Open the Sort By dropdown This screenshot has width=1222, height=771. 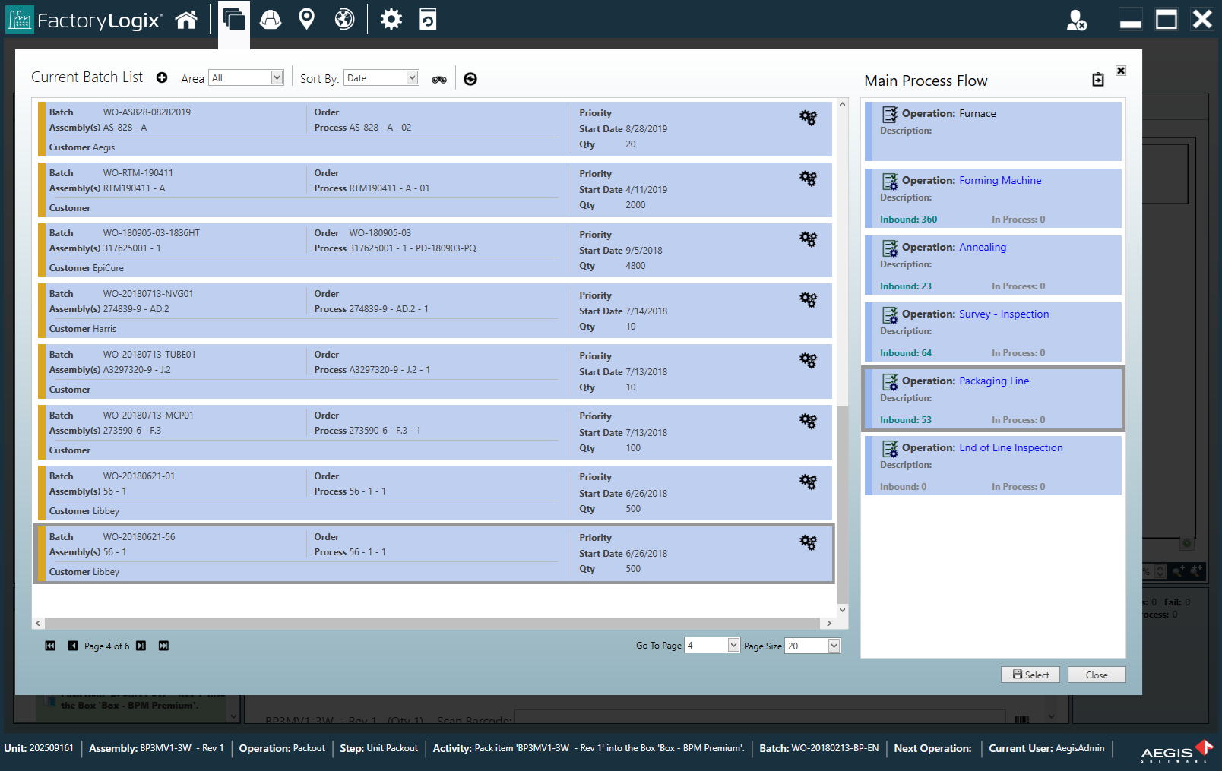pyautogui.click(x=412, y=77)
